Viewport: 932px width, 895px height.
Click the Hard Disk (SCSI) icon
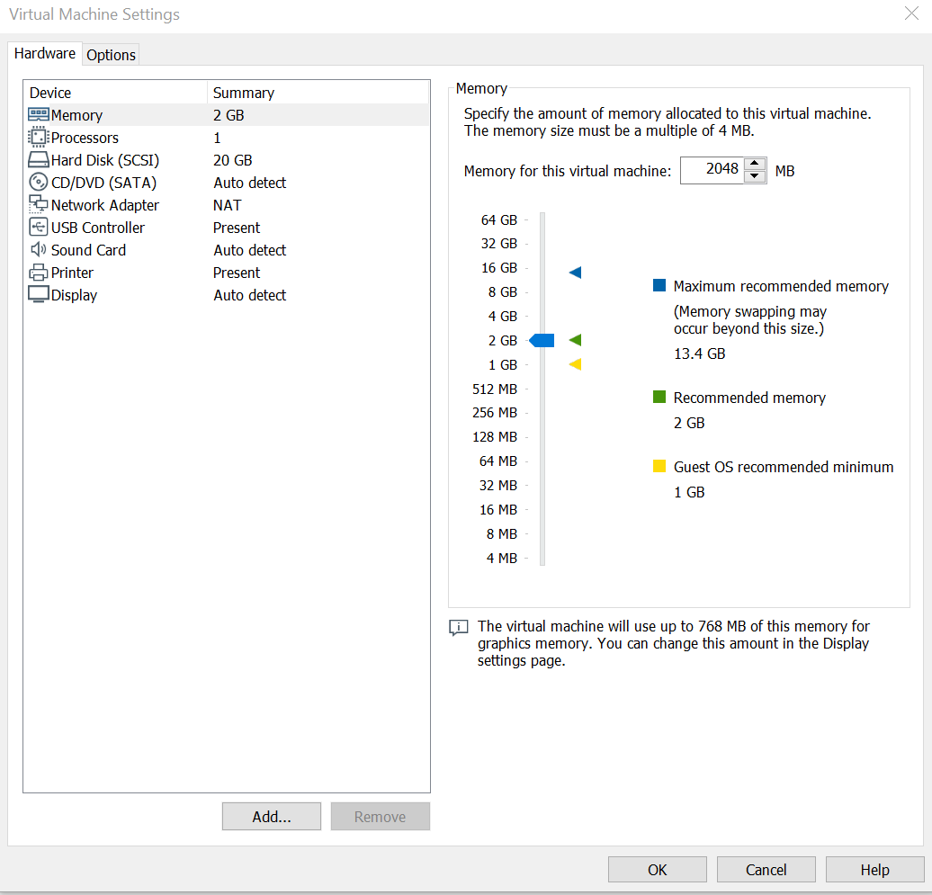(x=39, y=160)
